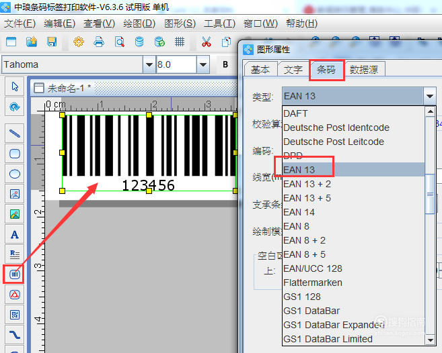442x353 pixels.
Task: Select the insert picture tool
Action: pos(15,194)
